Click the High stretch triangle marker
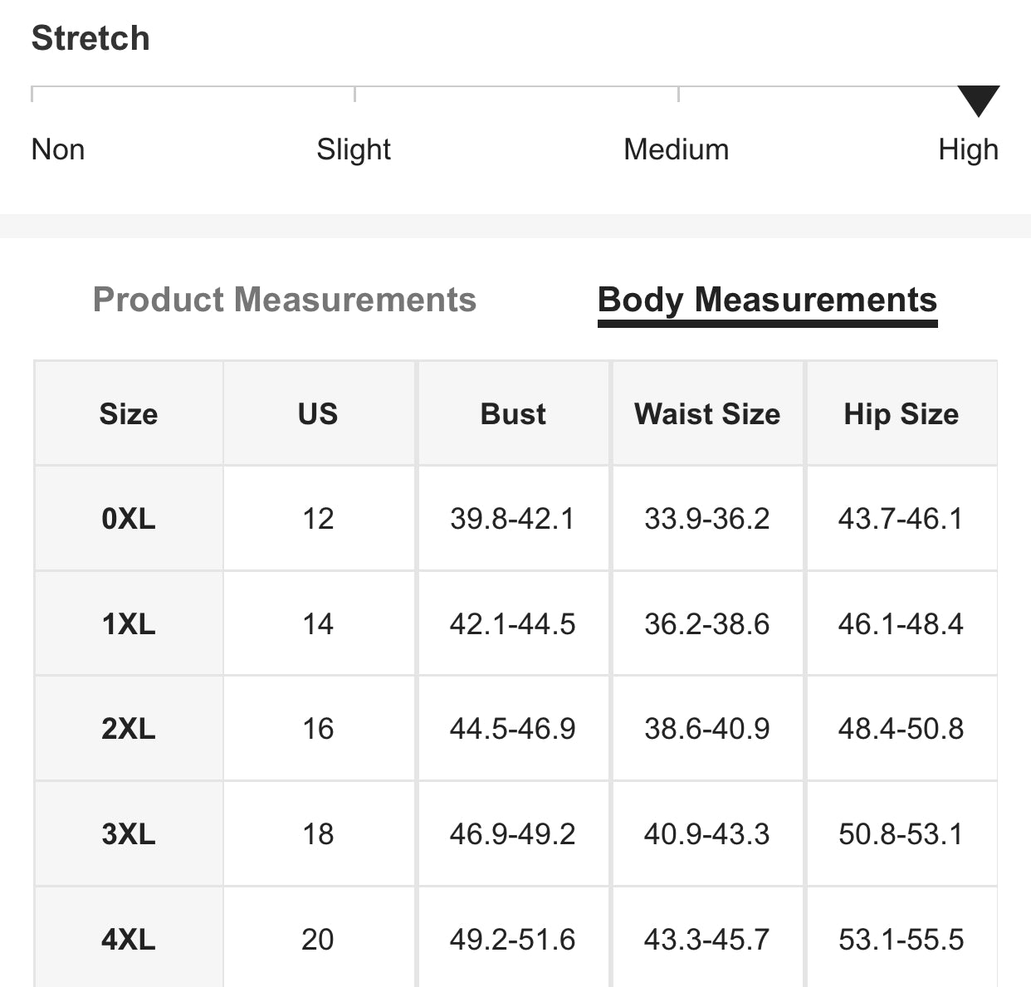The image size is (1031, 987). pyautogui.click(x=979, y=100)
